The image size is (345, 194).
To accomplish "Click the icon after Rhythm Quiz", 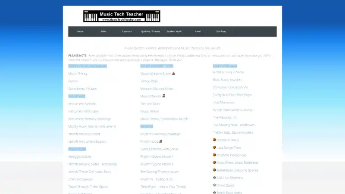I will (160, 141).
